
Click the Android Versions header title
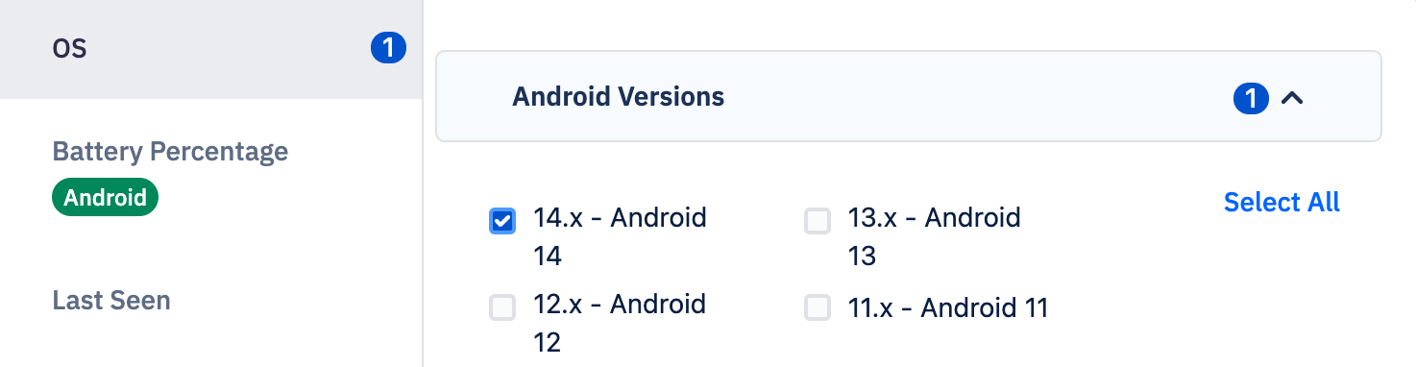(618, 96)
